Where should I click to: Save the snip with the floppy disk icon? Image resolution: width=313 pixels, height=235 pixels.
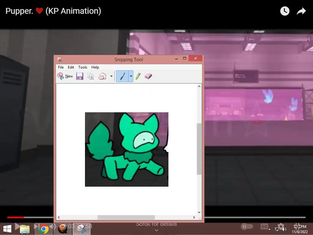point(80,76)
